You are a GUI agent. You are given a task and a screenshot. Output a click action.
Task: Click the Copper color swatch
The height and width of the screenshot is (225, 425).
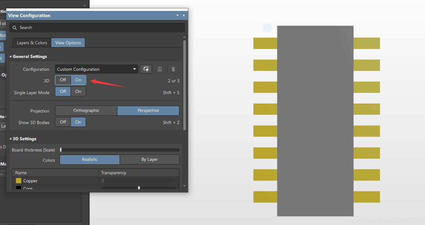pyautogui.click(x=18, y=181)
